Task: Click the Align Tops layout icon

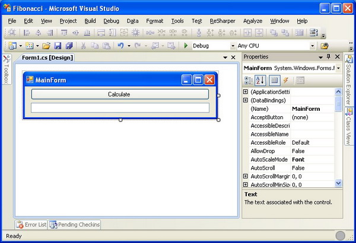Action: tap(64, 33)
